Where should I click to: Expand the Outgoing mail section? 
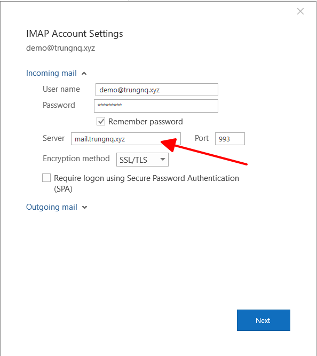57,207
